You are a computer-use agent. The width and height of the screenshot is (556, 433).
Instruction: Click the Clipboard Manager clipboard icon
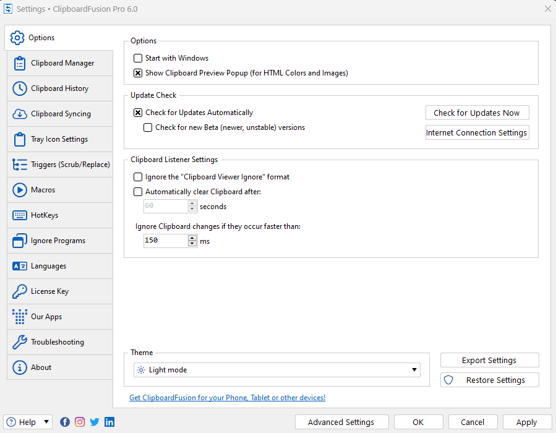[x=20, y=63]
